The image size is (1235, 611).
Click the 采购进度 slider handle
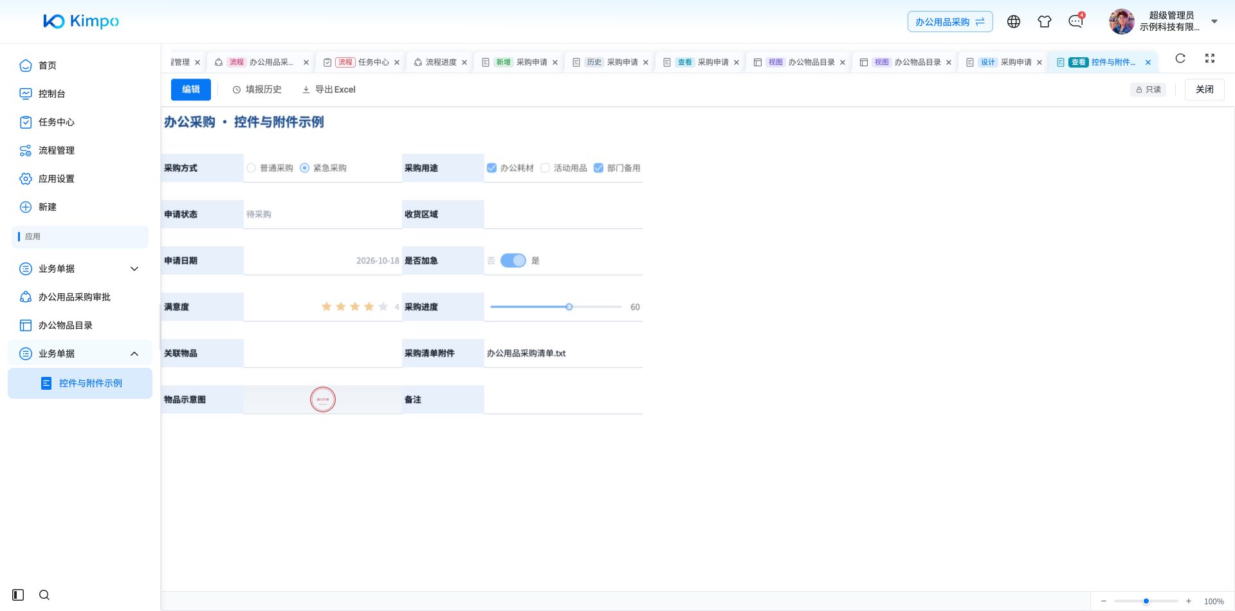pyautogui.click(x=569, y=307)
